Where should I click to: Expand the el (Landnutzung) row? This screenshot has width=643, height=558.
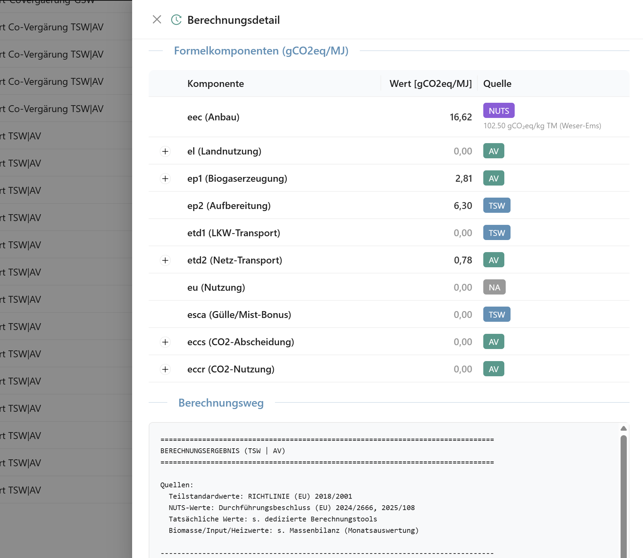[165, 151]
